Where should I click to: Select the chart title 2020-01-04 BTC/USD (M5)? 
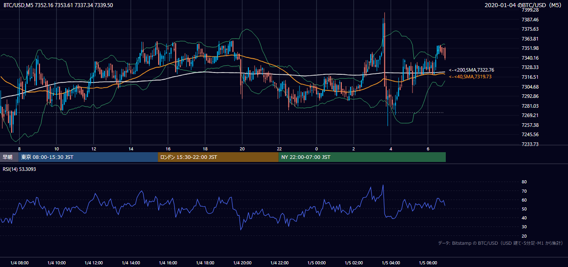click(x=524, y=5)
